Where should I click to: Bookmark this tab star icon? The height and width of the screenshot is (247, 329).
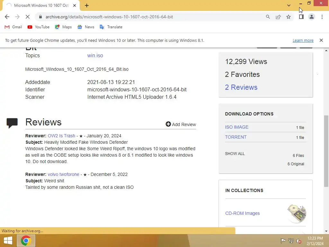pos(289,17)
